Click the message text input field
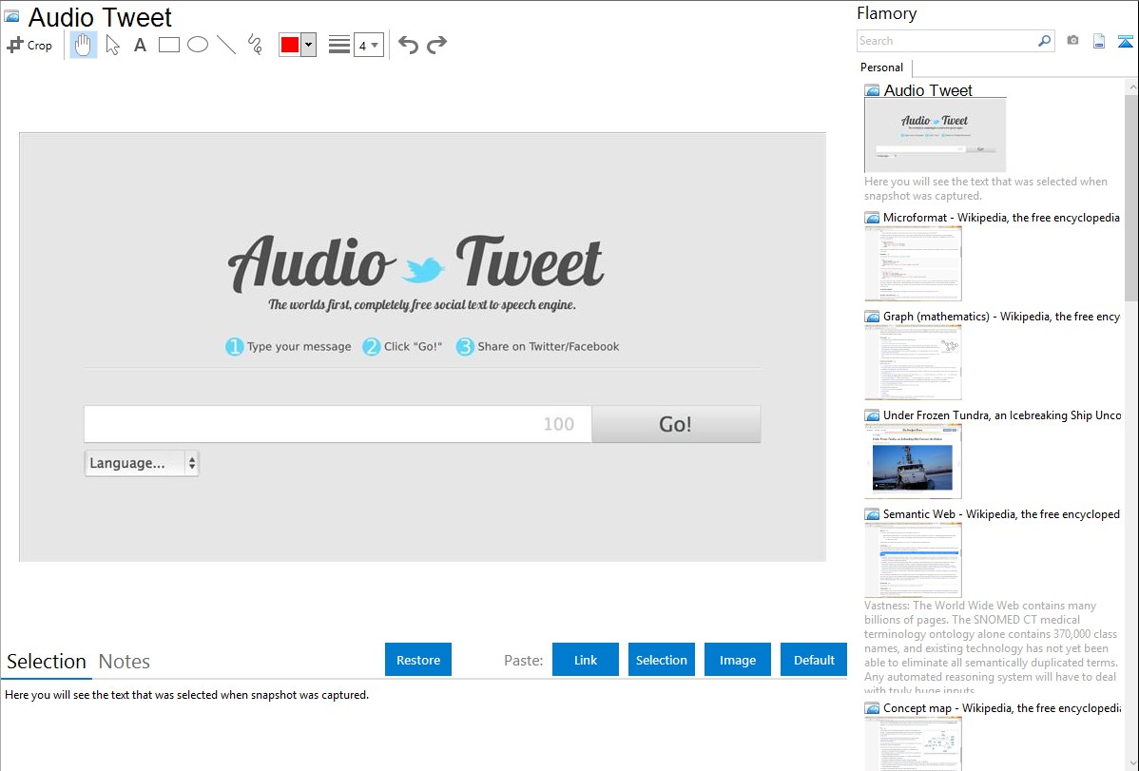Screen dimensions: 1139x771 [338, 424]
